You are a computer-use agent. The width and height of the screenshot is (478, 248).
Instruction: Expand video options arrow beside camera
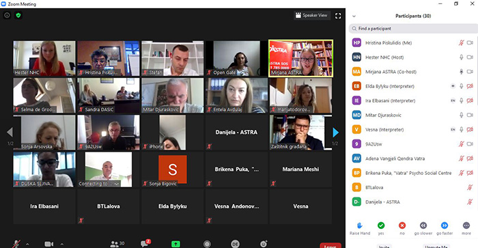click(62, 244)
